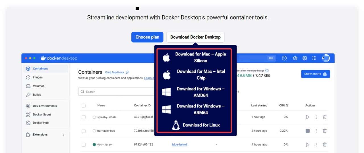The height and width of the screenshot is (153, 364).
Task: Click the container Search field
Action: tap(116, 92)
